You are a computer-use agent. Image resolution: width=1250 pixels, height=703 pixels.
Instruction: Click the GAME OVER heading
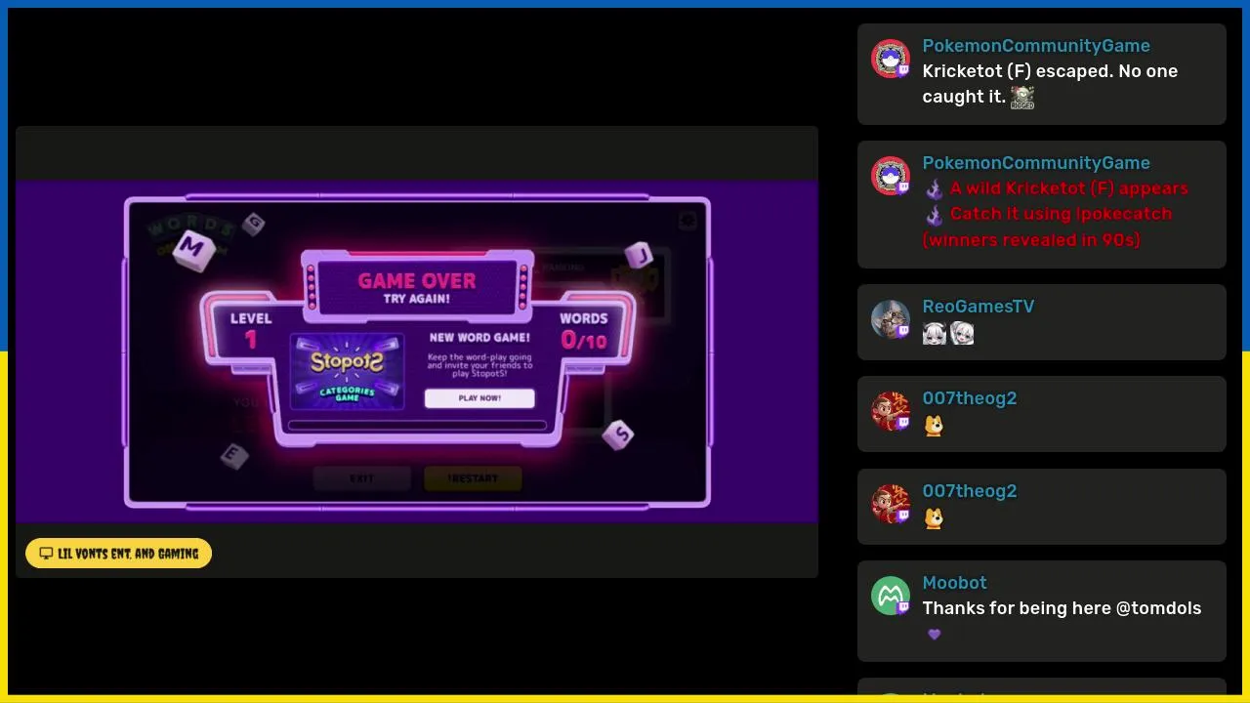[417, 281]
